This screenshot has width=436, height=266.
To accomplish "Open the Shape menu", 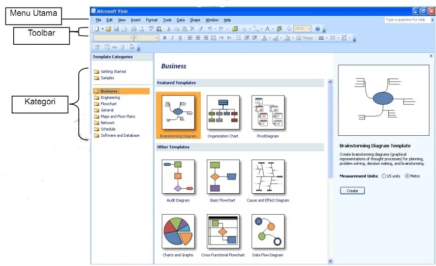I will [x=195, y=20].
